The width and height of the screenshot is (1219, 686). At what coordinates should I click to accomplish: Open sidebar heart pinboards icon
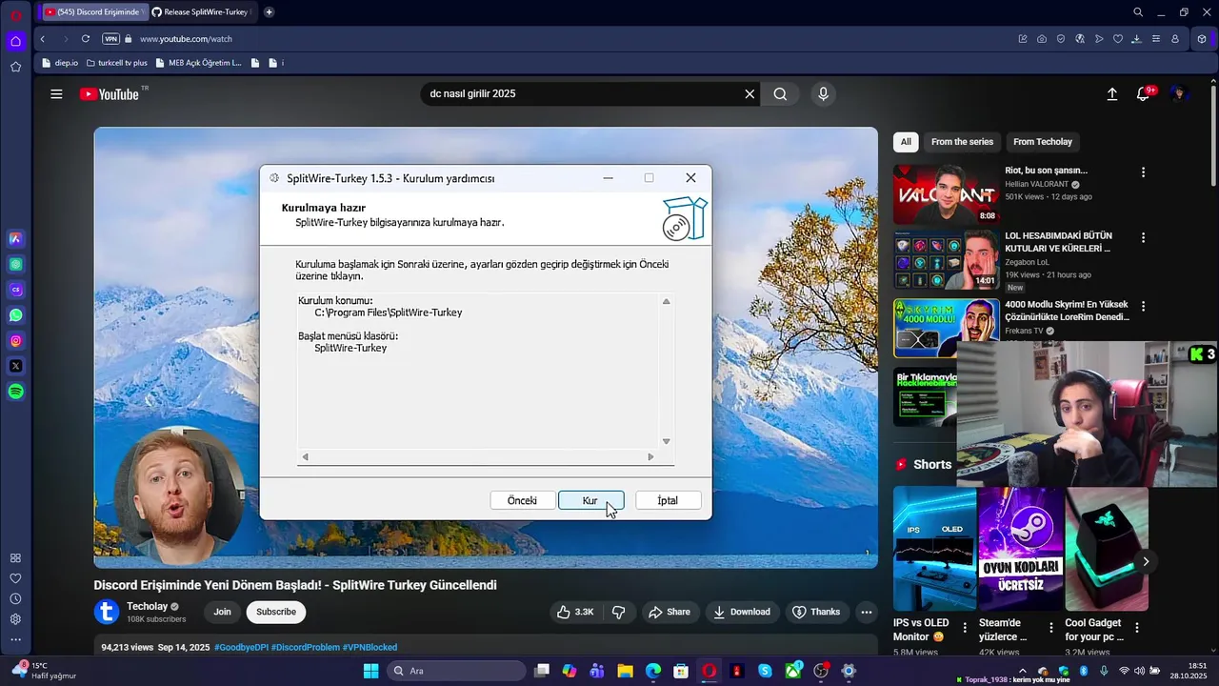[15, 578]
